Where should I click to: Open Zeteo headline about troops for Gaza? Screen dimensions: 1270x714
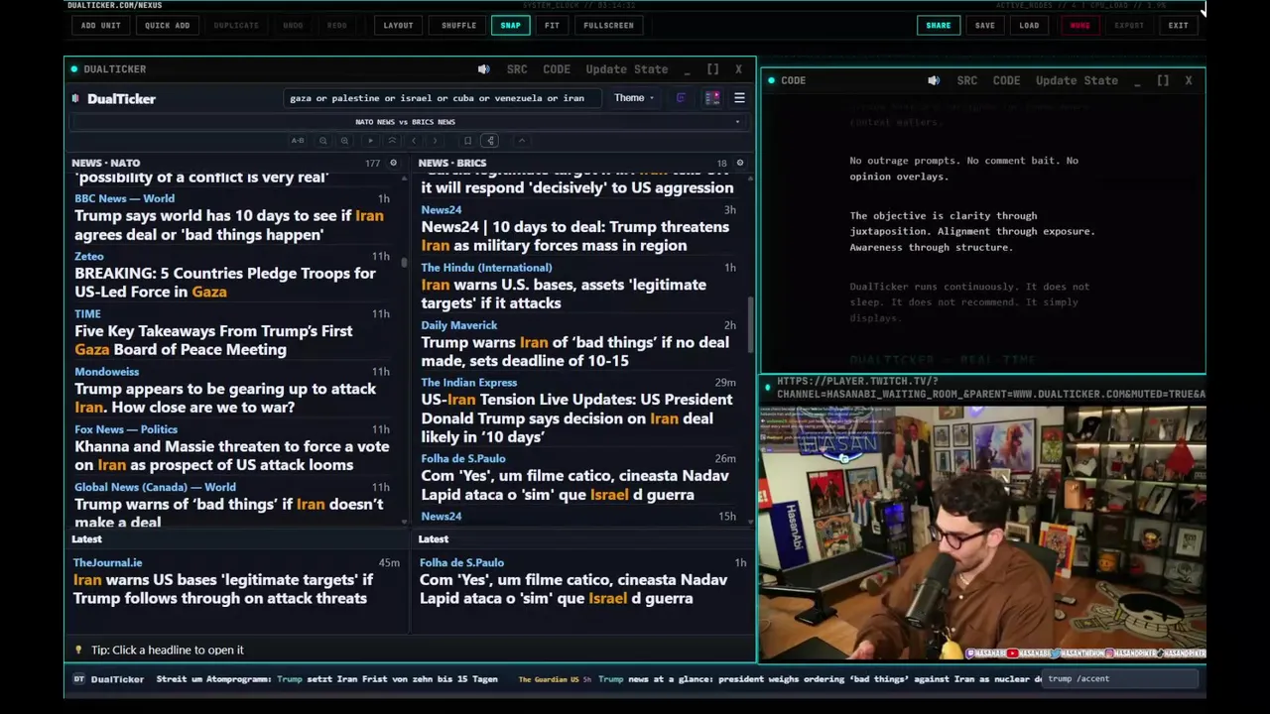pyautogui.click(x=225, y=283)
